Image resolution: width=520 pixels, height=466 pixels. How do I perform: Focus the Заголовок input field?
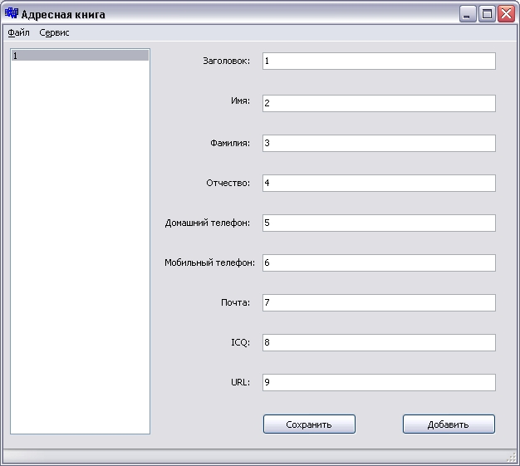(x=379, y=61)
